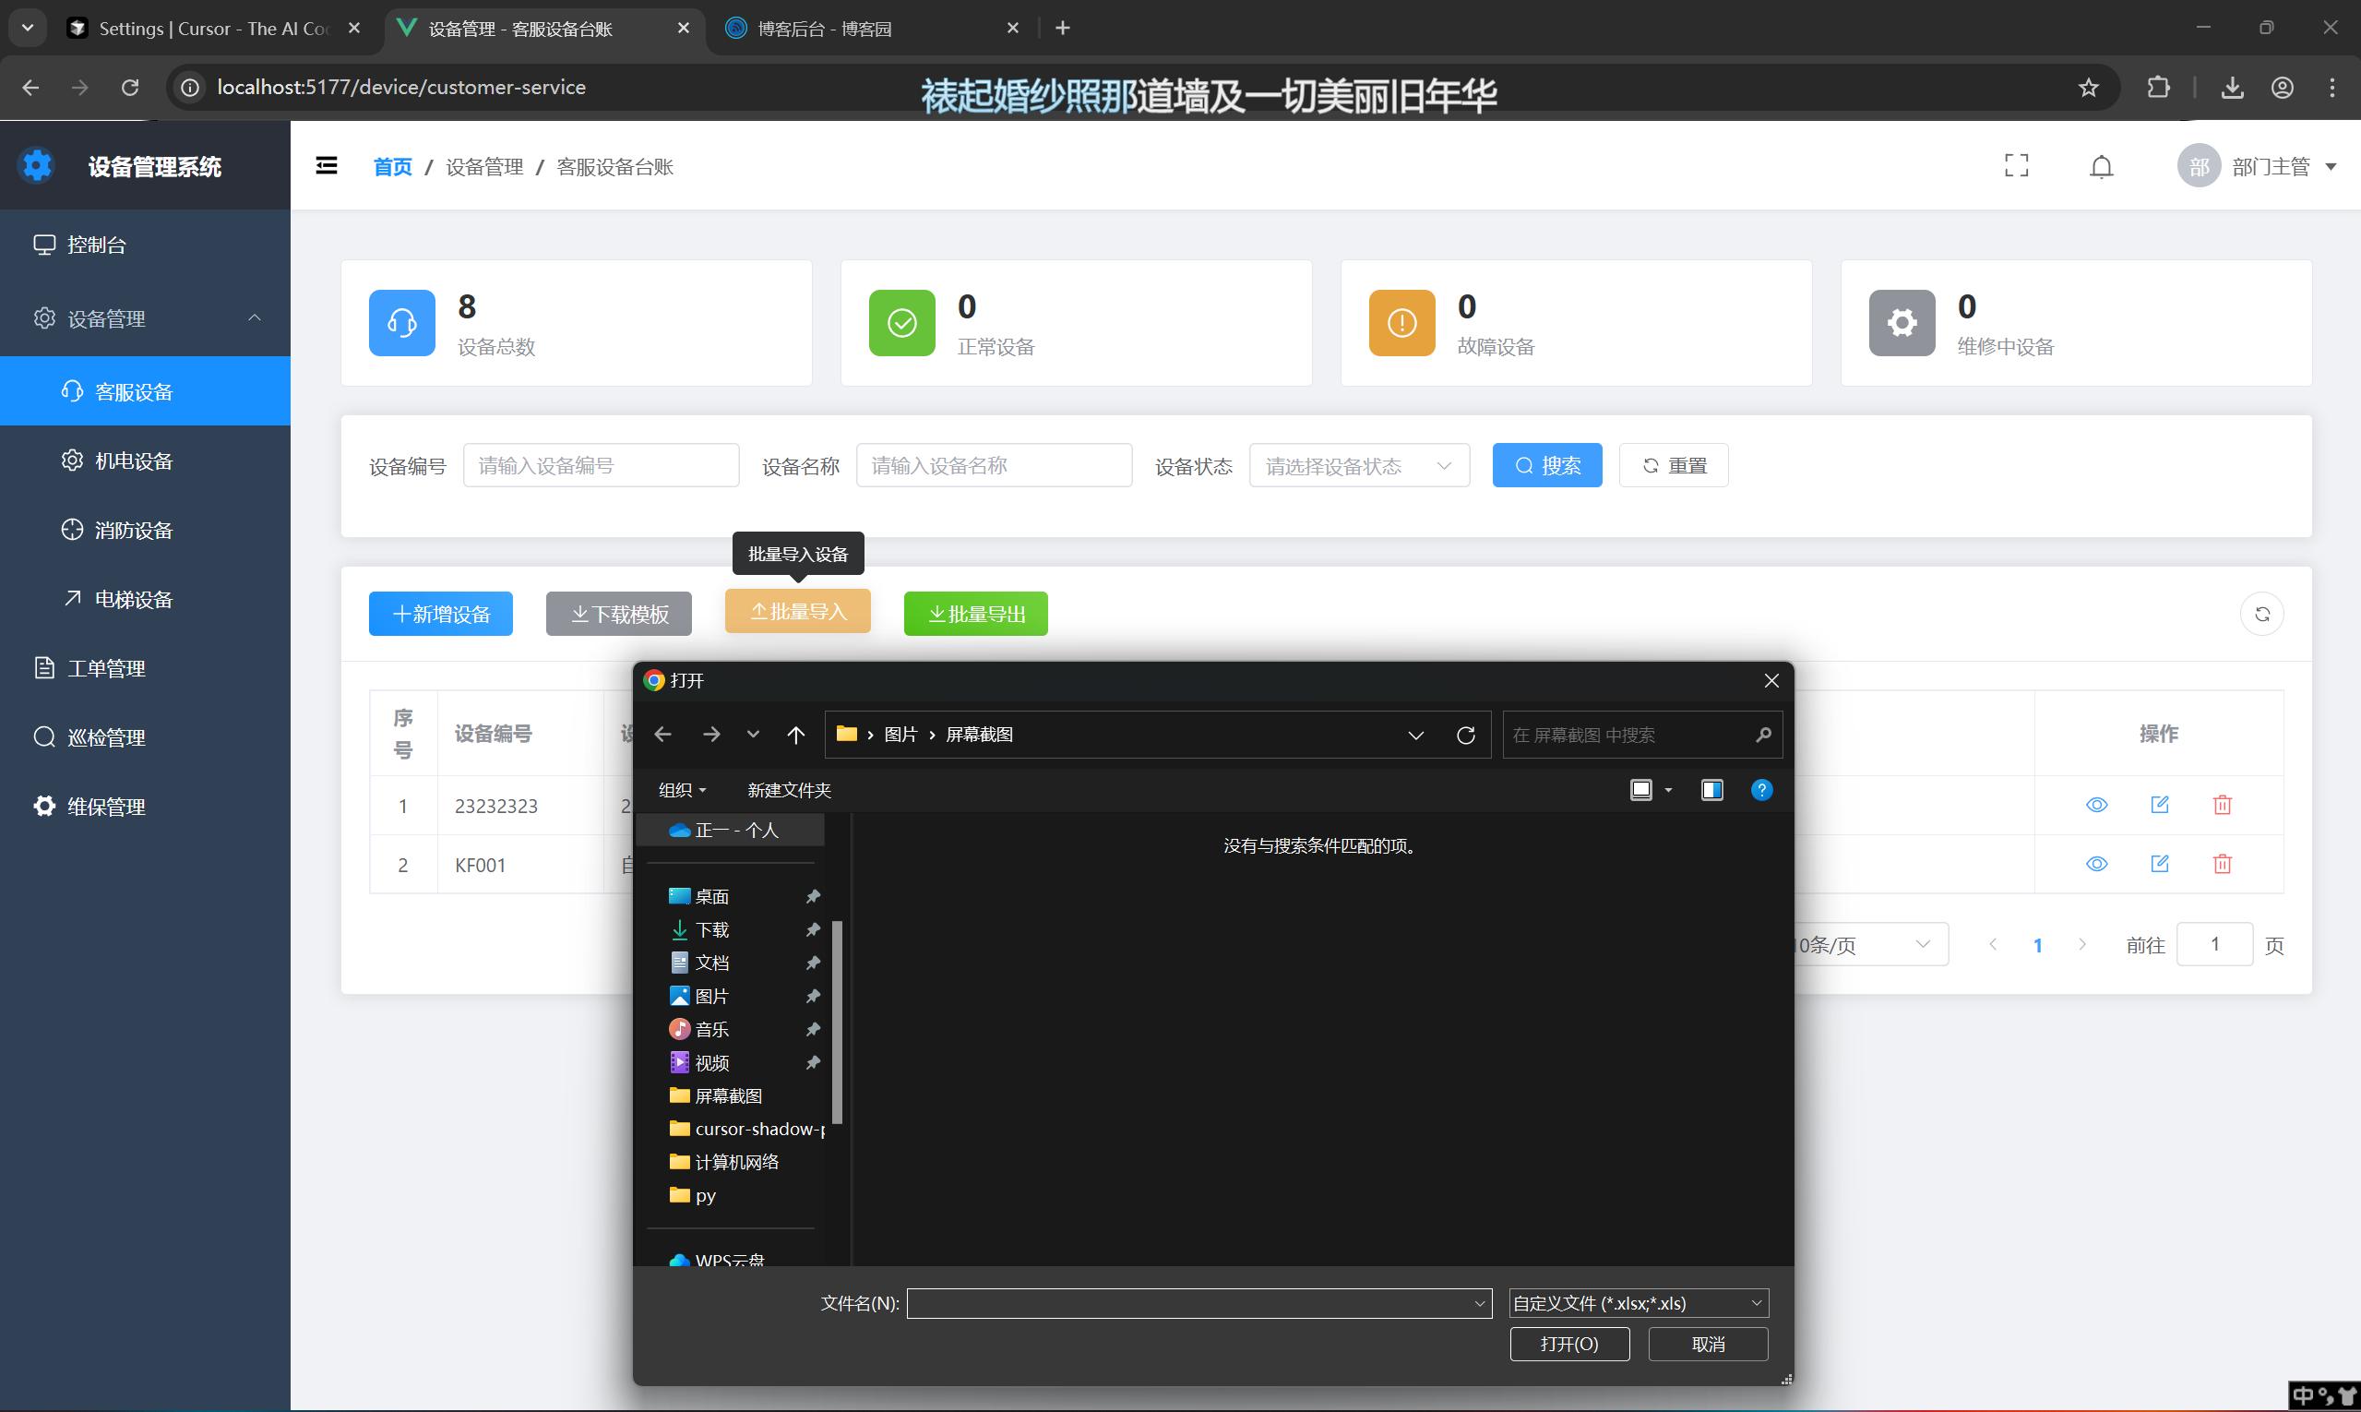The height and width of the screenshot is (1412, 2361).
Task: Open the device status dropdown
Action: pyautogui.click(x=1357, y=465)
